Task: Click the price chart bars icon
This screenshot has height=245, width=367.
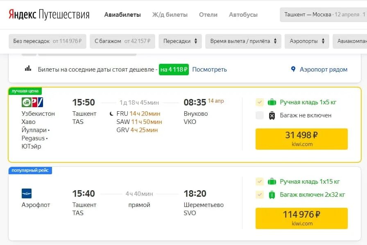Action: [28, 68]
